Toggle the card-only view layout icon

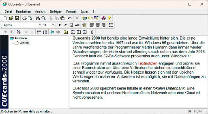coord(84,32)
